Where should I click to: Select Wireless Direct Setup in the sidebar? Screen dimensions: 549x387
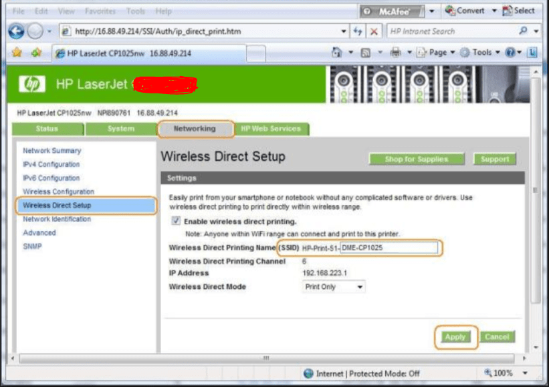86,206
